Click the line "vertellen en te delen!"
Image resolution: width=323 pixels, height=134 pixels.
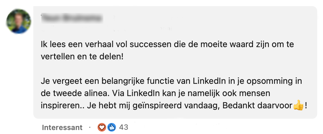click(82, 57)
